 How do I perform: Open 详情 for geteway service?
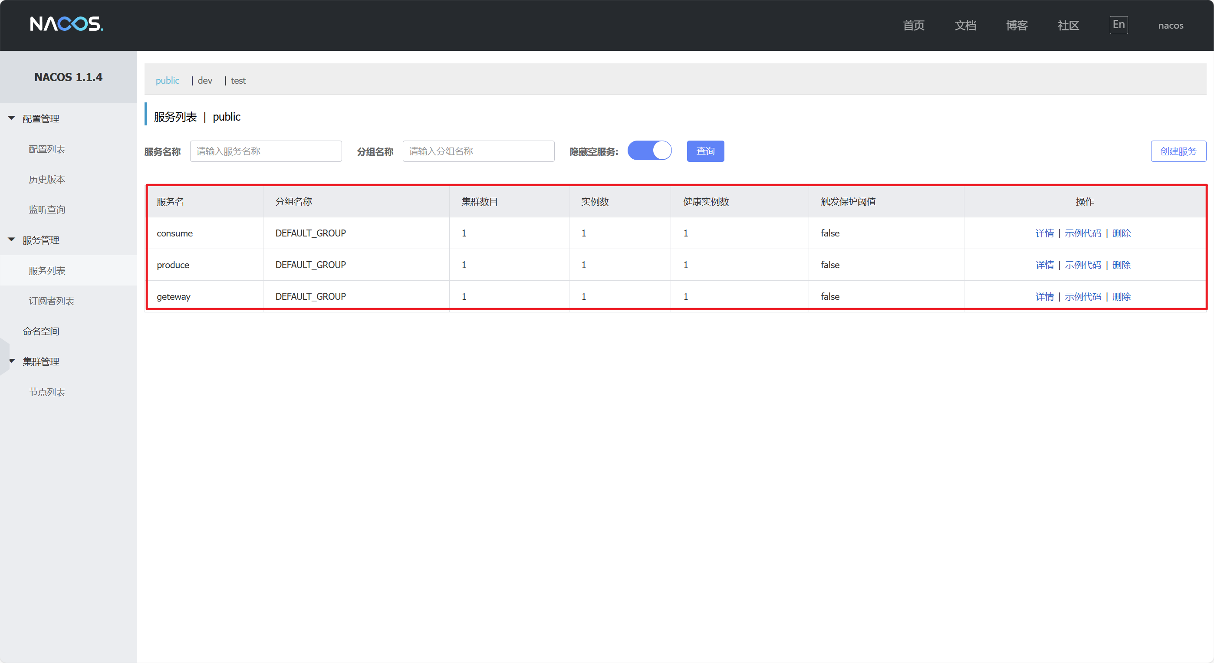tap(1044, 296)
